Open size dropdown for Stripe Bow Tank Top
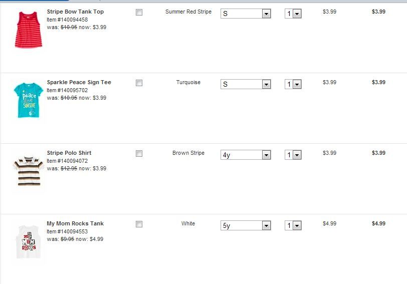 point(246,14)
